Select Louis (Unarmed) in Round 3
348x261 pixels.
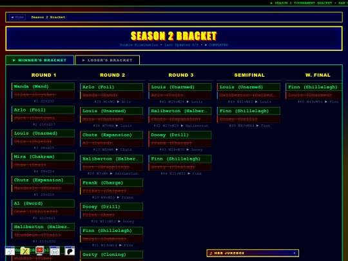pyautogui.click(x=180, y=87)
